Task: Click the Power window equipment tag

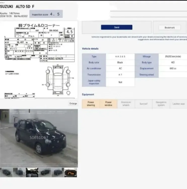Action: pos(108,104)
